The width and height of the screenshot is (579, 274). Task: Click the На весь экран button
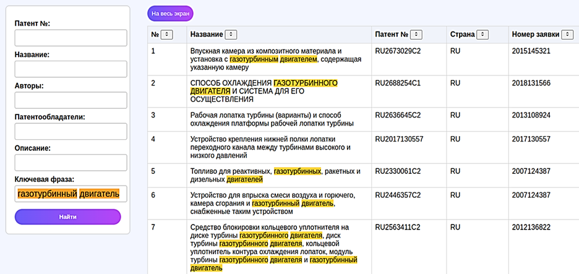170,13
